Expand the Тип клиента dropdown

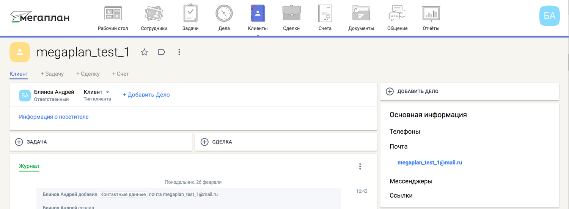[x=107, y=92]
